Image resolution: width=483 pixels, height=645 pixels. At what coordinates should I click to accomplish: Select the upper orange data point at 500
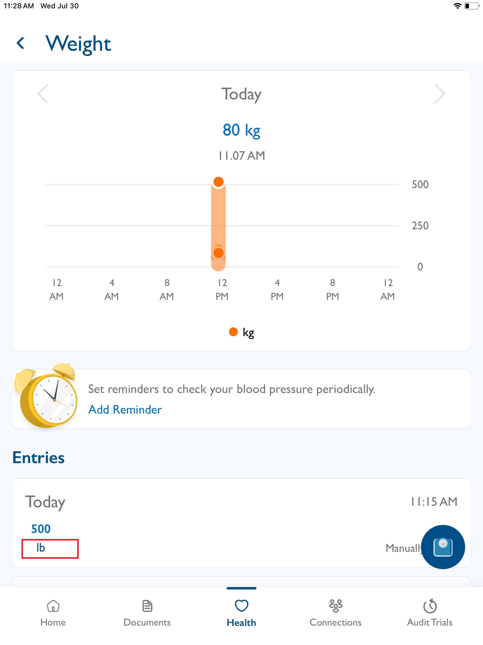[x=219, y=182]
